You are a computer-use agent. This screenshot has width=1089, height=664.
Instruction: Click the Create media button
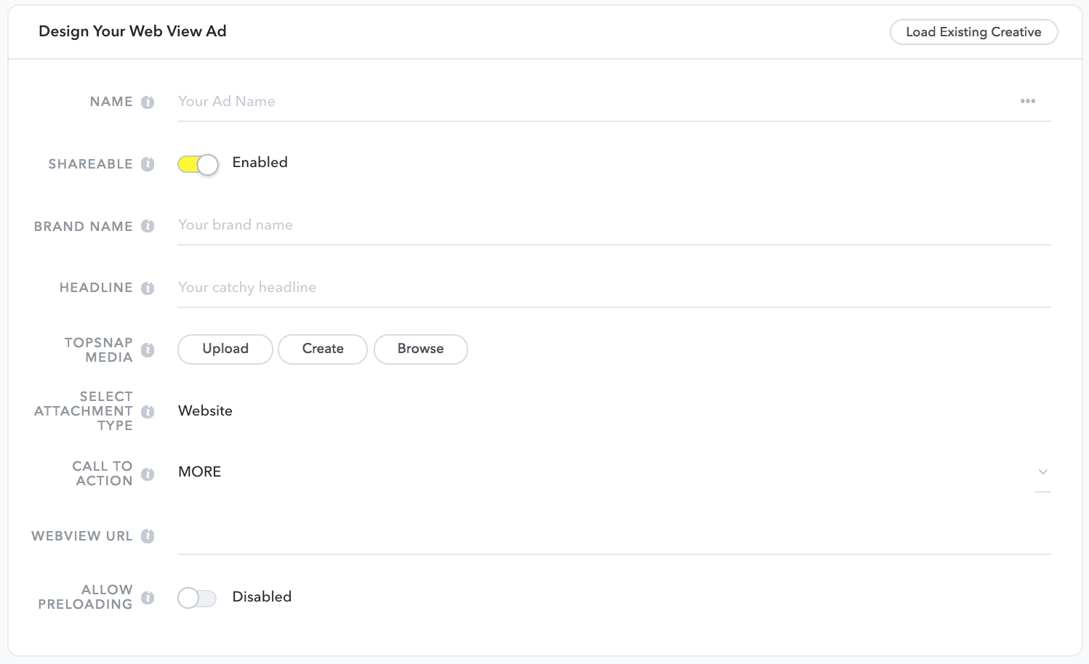pyautogui.click(x=323, y=349)
